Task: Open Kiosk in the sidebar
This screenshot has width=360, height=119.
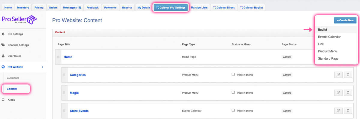Action: (x=11, y=99)
